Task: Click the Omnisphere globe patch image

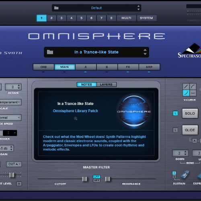Action: (x=134, y=111)
